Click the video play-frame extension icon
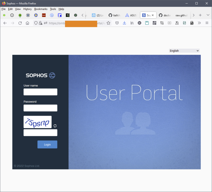Viewport: 212px width, 192px height. [169, 23]
